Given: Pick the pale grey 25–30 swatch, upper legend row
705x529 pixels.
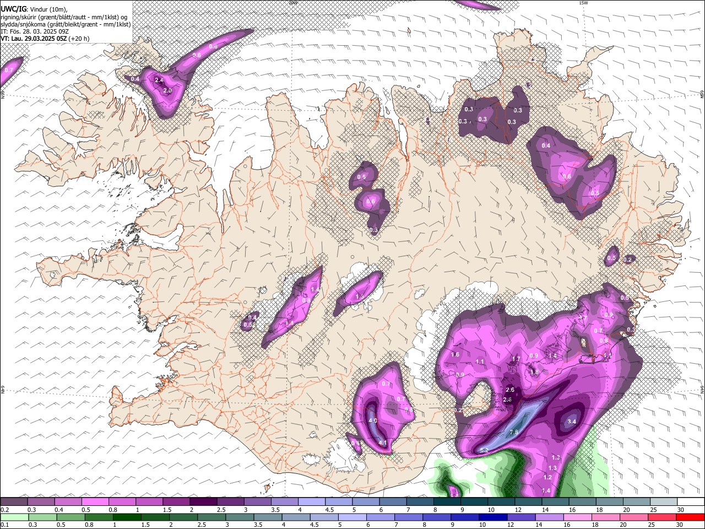Looking at the screenshot, I should point(664,501).
